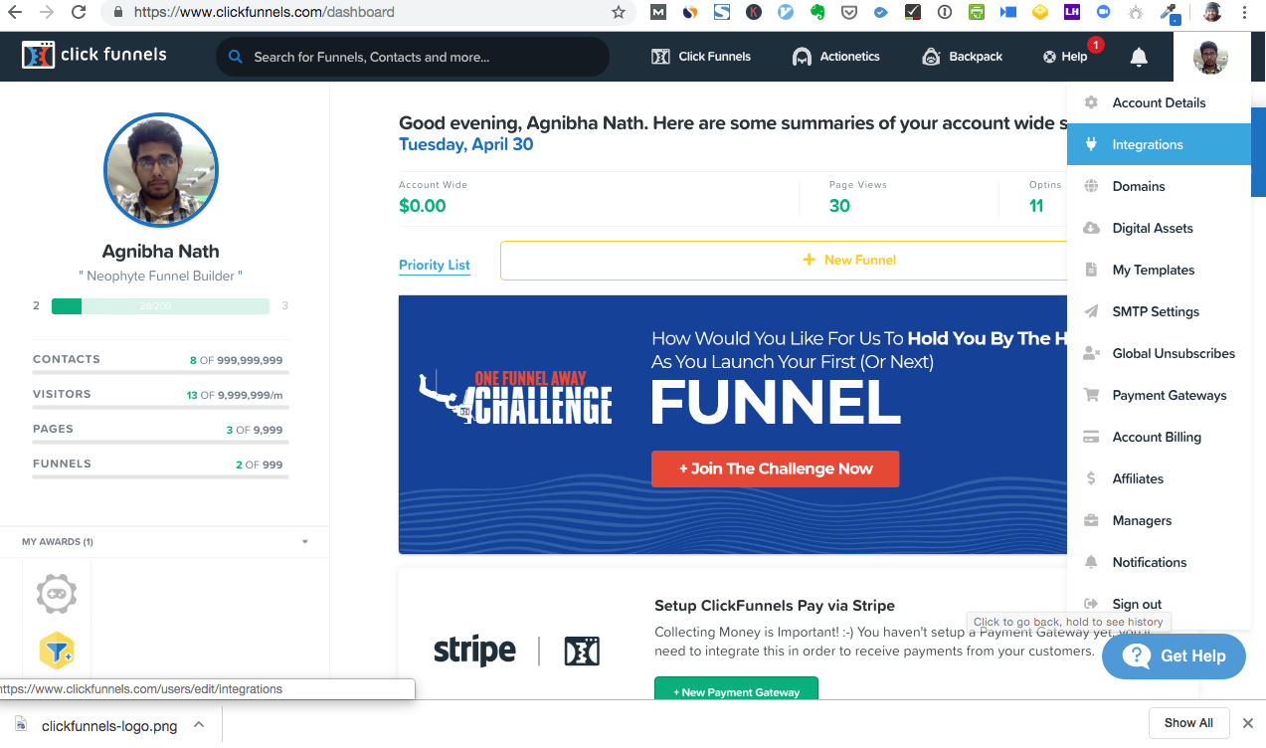The height and width of the screenshot is (748, 1266).
Task: Open options chevron for clickfunnels-logo.png download
Action: 199,725
